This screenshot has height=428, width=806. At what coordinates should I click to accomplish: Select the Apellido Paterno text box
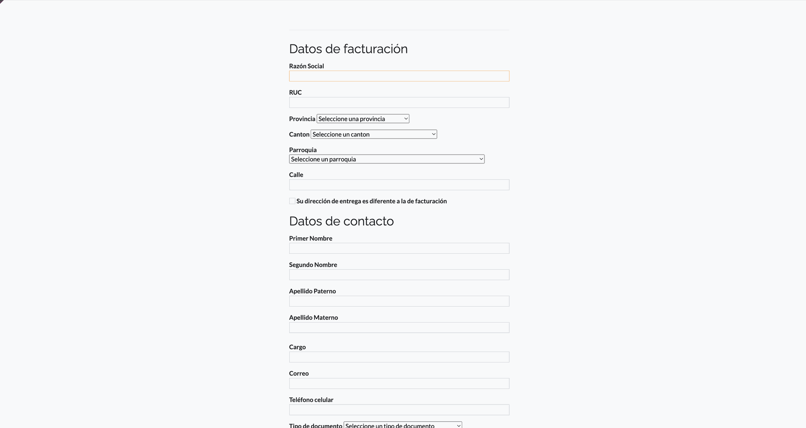[399, 301]
